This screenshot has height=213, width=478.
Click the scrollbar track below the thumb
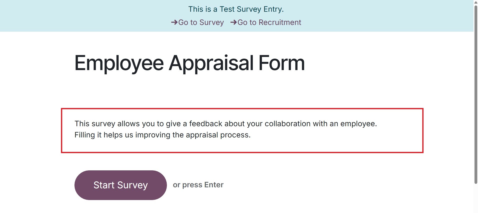[x=476, y=198]
